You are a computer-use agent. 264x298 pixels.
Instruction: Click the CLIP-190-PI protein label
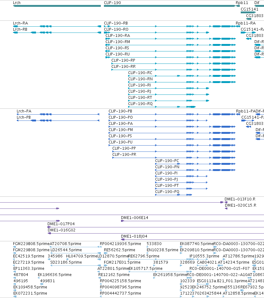pyautogui.click(x=166, y=173)
